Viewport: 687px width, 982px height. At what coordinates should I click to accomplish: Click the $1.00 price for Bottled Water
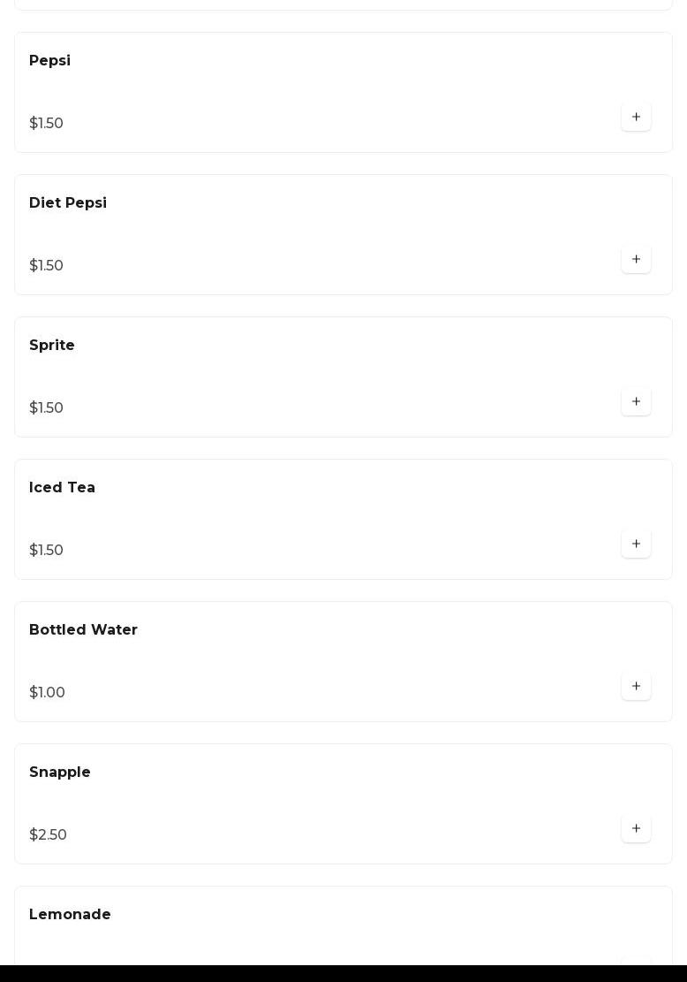(47, 692)
